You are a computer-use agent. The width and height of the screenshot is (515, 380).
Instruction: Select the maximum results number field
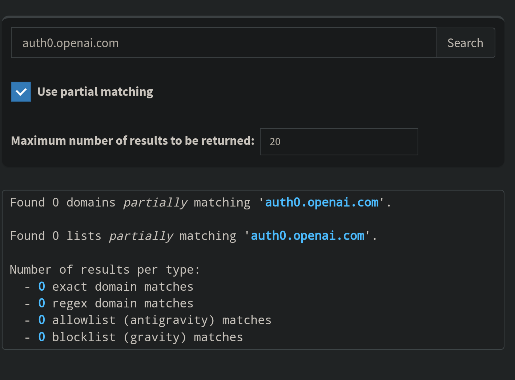pyautogui.click(x=339, y=142)
